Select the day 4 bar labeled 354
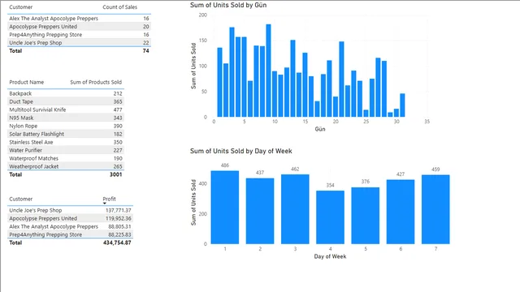This screenshot has height=292, width=520. coord(331,217)
